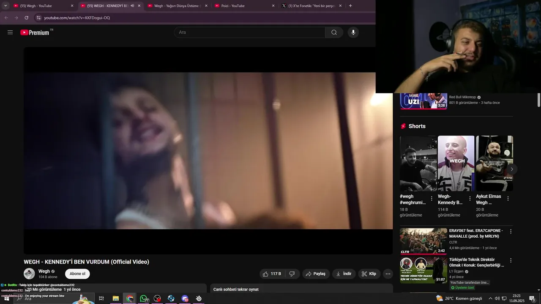Click the video title WEGH - KENNEDY'İ BEN VURDUM
541x304 pixels.
[x=86, y=262]
